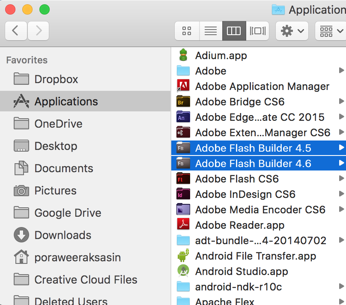This screenshot has height=305, width=346.
Task: Click the Adobe Bridge Br folder icon
Action: point(183,101)
